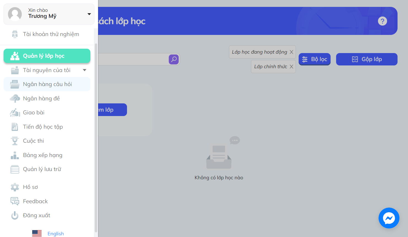Select Quản lý lớp học menu item
Screen dimensions: 408x237
point(47,56)
